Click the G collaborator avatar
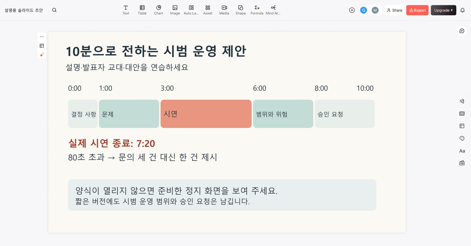Screen dimensions: 471x246 pos(363,10)
